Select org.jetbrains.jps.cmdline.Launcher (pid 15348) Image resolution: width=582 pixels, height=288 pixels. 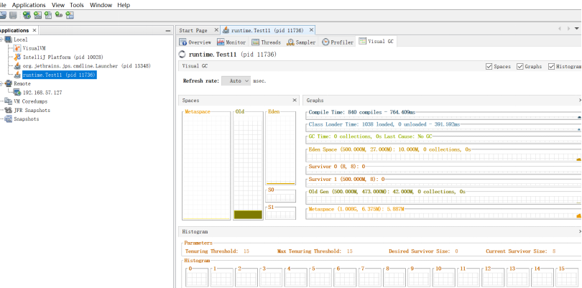[86, 65]
